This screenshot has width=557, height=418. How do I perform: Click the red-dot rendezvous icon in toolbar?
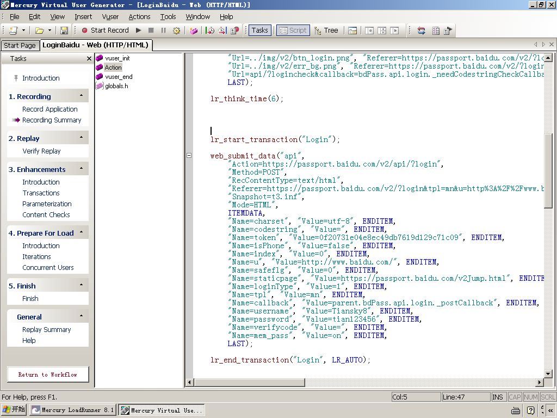tap(235, 30)
